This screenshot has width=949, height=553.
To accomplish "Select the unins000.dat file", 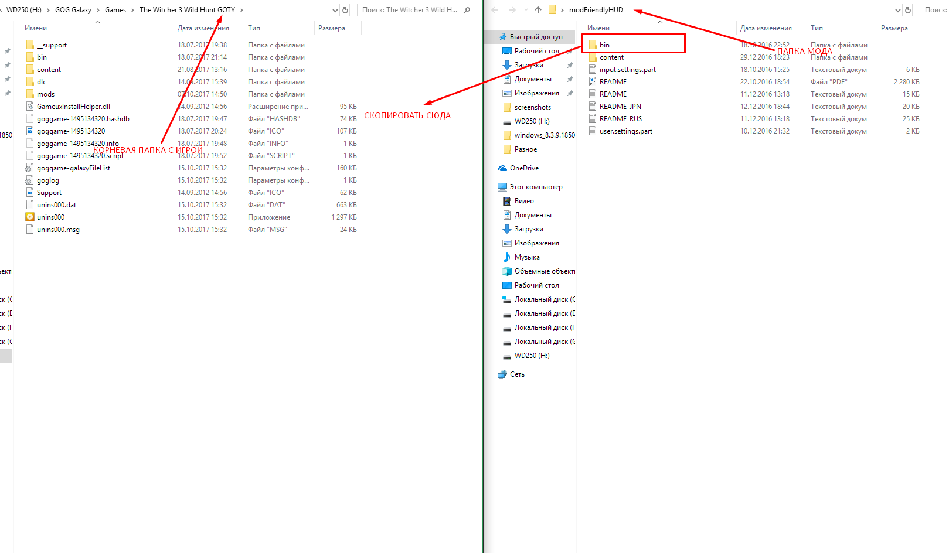I will click(x=56, y=205).
